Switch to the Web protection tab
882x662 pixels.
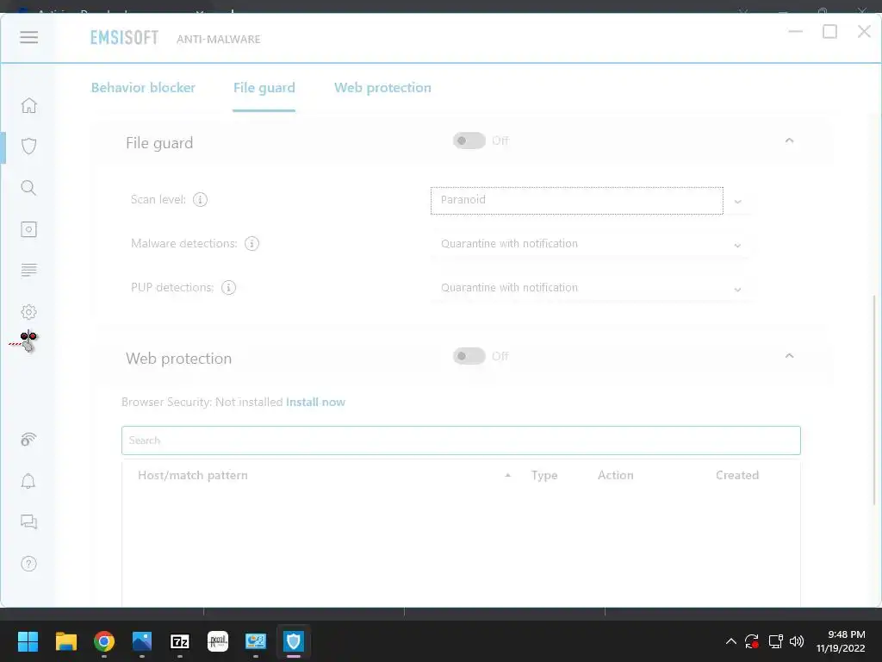(382, 88)
